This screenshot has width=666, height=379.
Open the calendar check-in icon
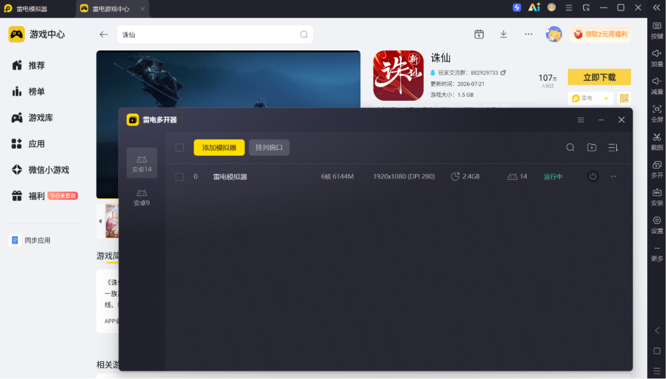point(479,34)
